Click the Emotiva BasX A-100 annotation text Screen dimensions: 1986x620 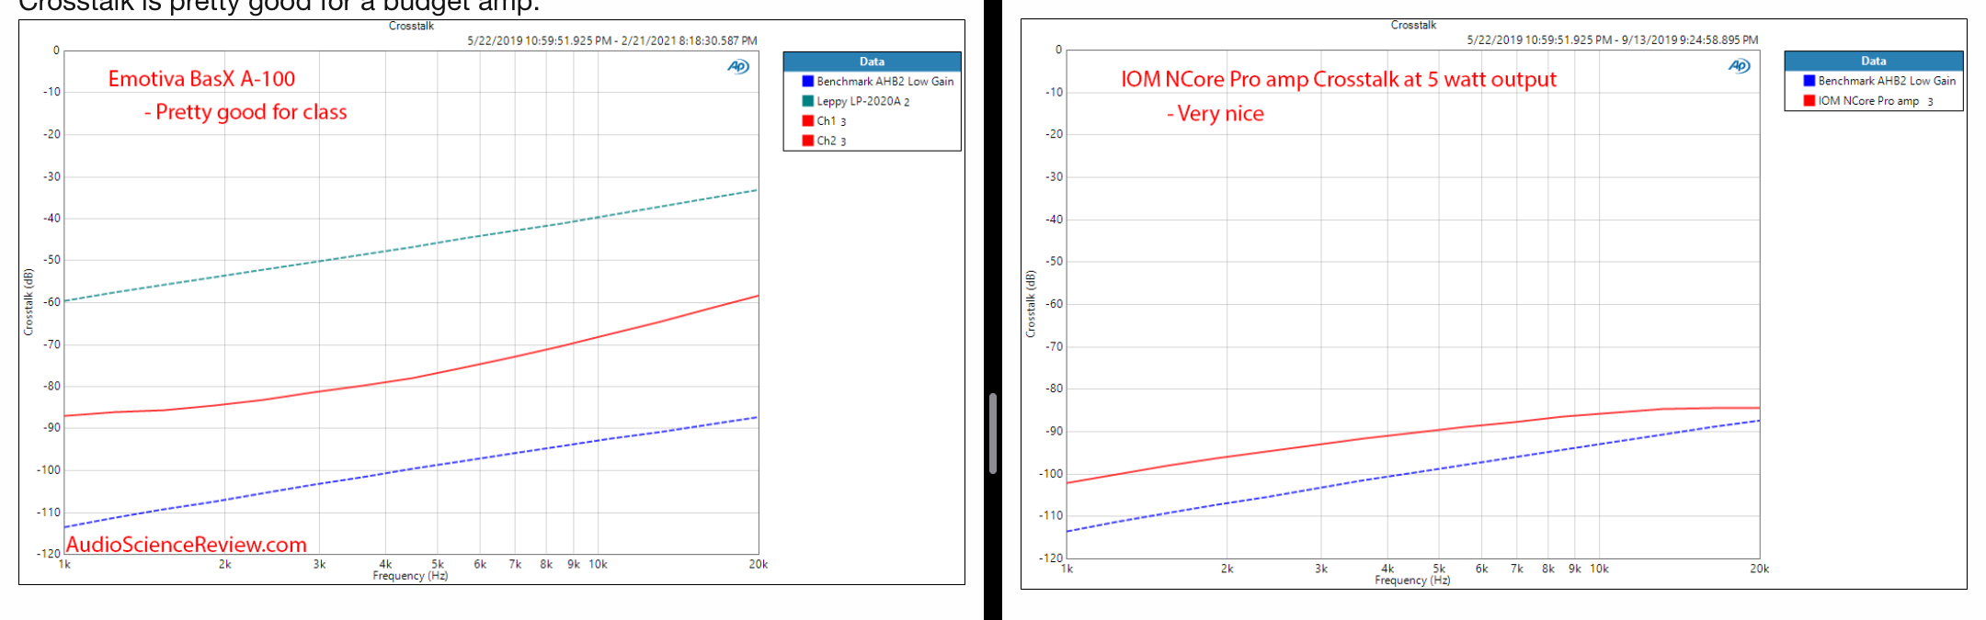pos(201,79)
